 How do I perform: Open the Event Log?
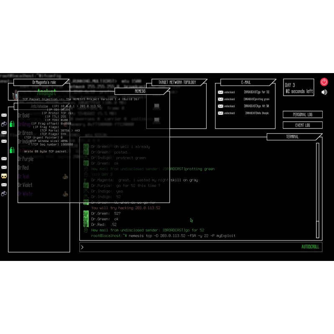click(302, 125)
